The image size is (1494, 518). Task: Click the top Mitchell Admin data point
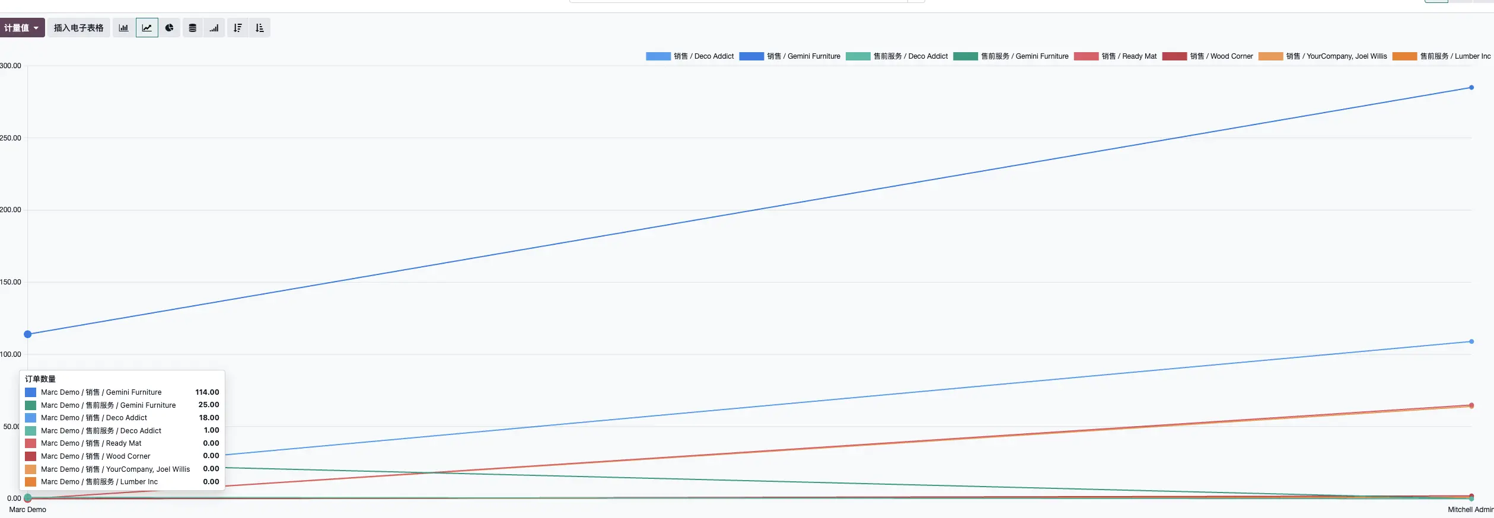[x=1471, y=88]
